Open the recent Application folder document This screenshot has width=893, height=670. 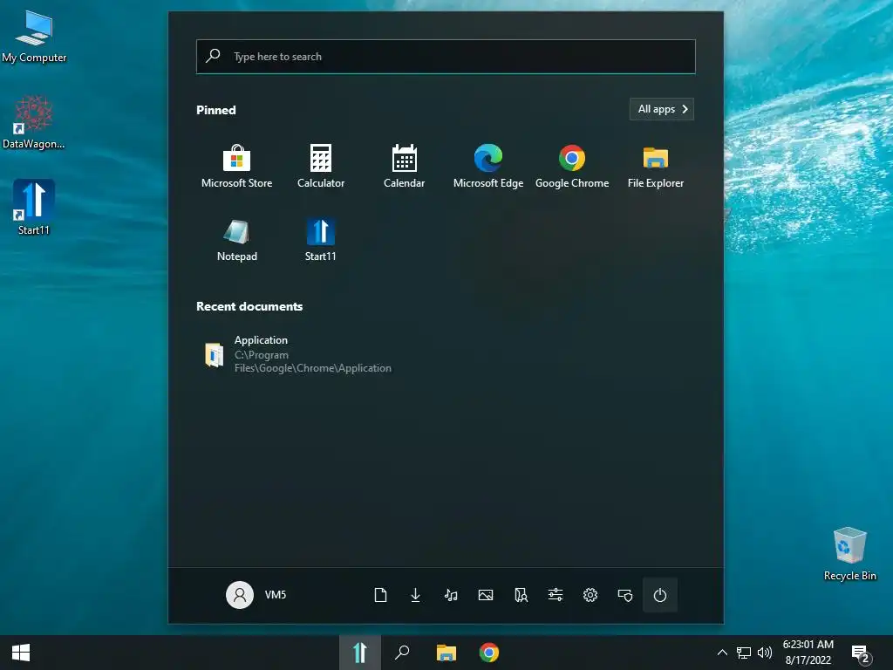[x=298, y=354]
